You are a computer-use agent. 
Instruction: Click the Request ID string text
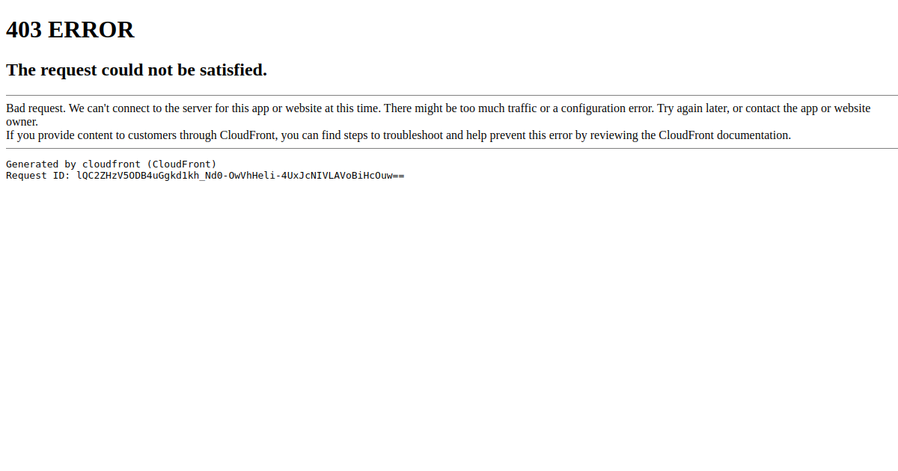(240, 176)
